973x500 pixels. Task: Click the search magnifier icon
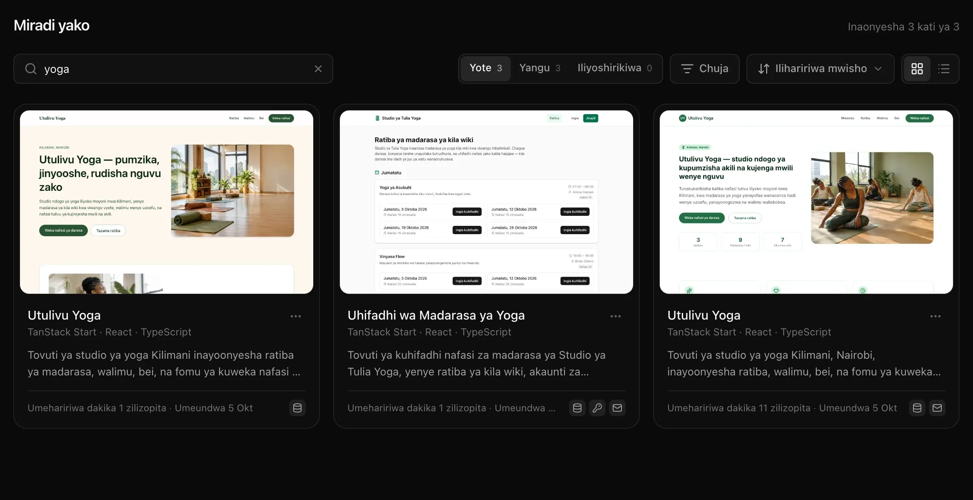(x=31, y=69)
